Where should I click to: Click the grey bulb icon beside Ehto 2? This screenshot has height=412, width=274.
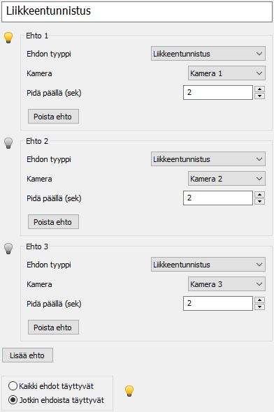[8, 143]
